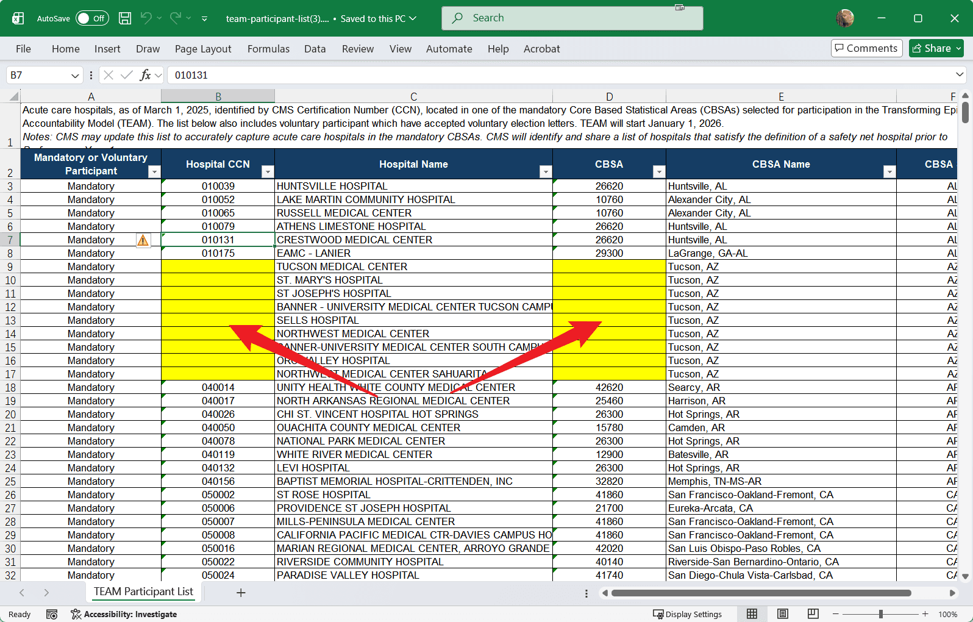The width and height of the screenshot is (973, 622).
Task: Add a new sheet with plus icon
Action: (x=241, y=593)
